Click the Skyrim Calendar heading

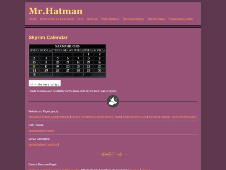pos(48,37)
